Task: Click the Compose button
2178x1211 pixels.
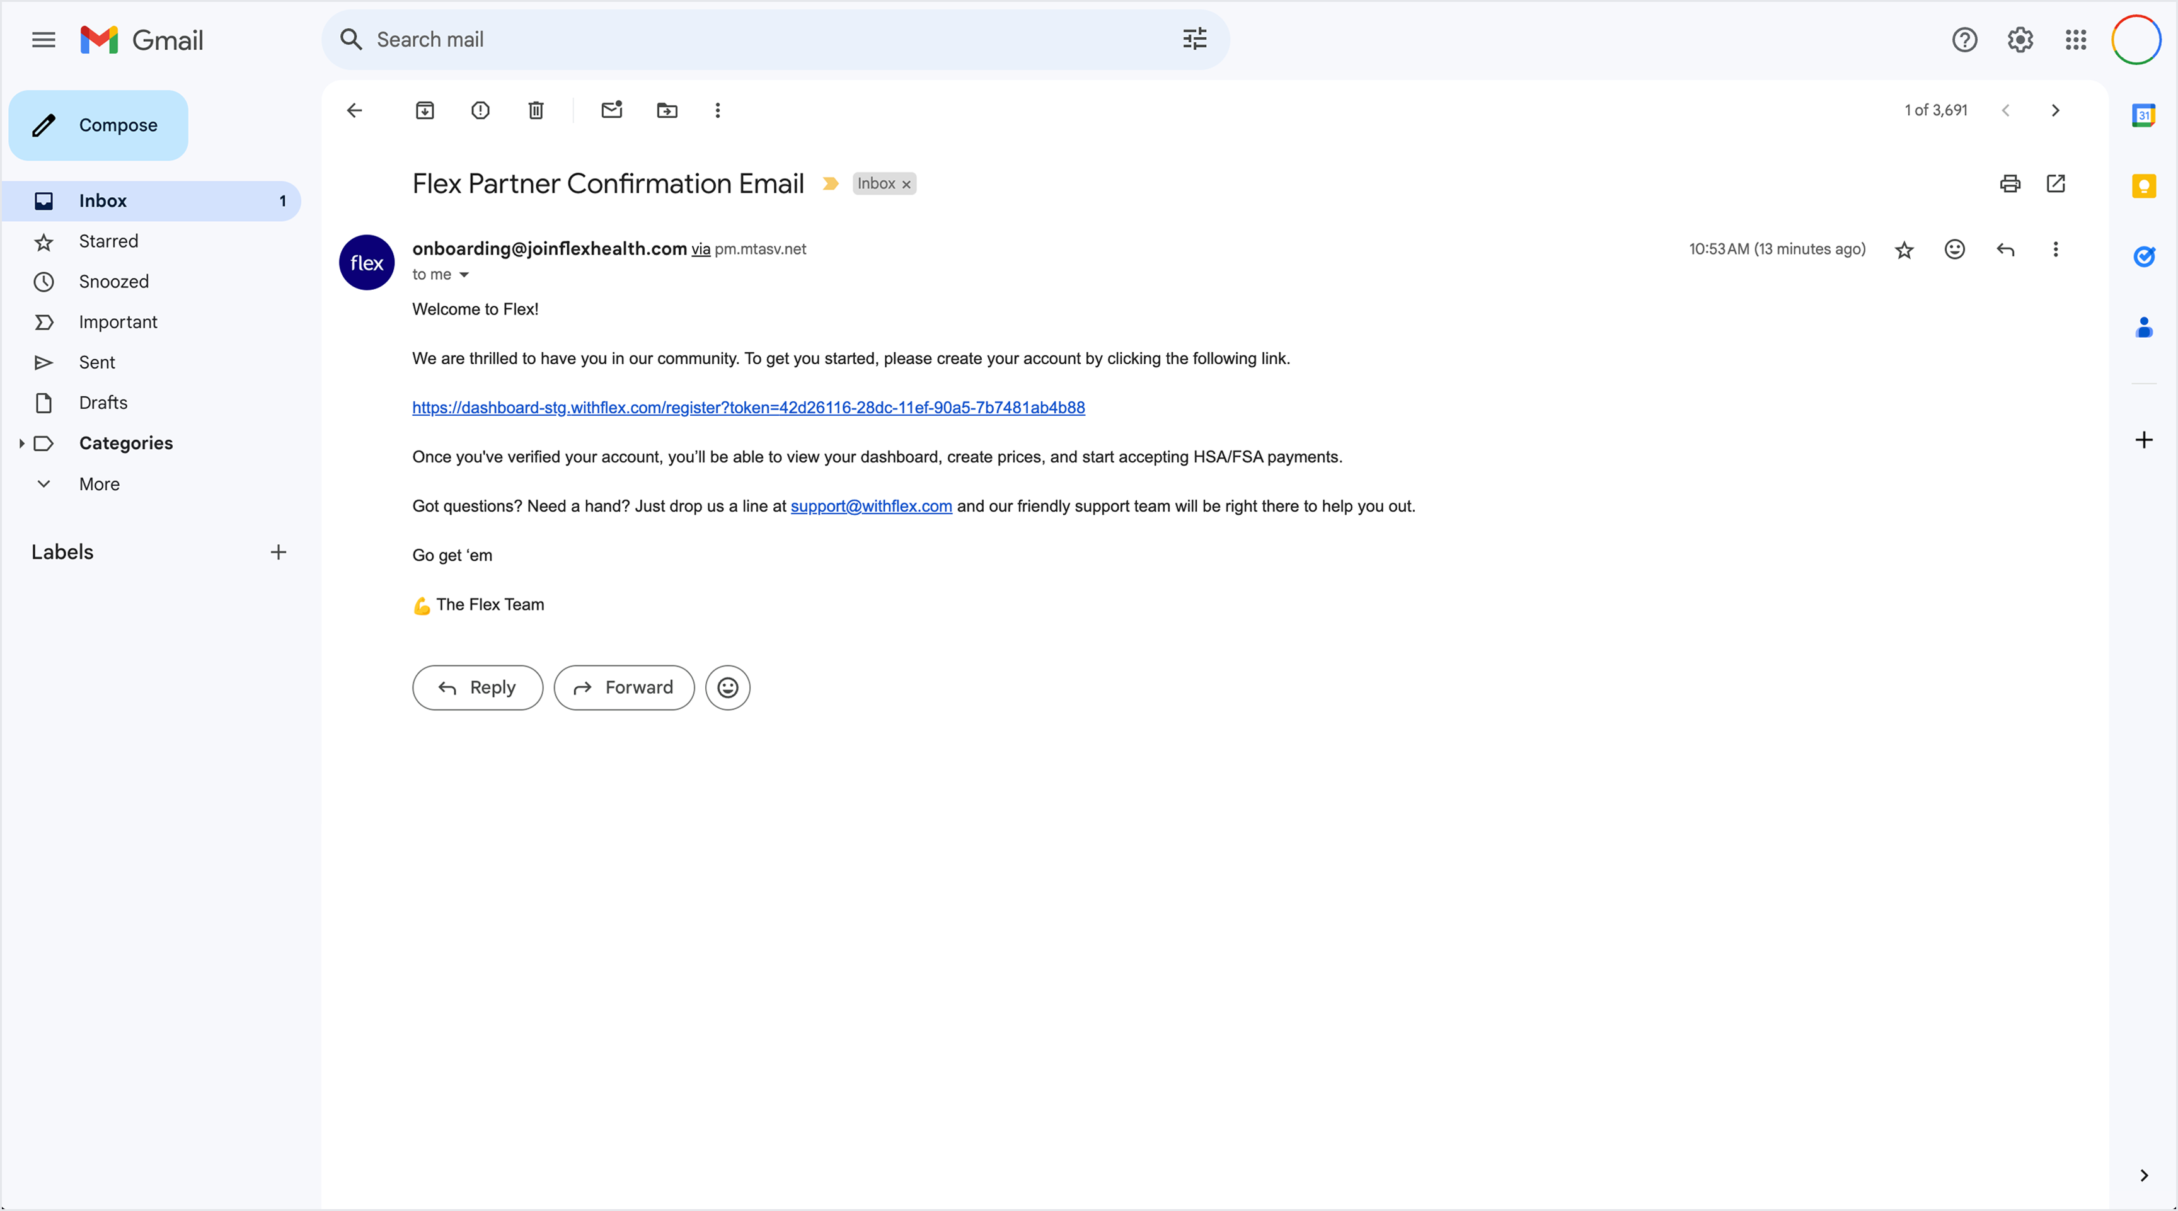Action: (98, 125)
